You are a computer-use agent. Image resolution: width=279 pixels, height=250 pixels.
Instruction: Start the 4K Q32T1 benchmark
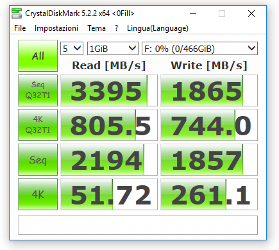tap(38, 125)
